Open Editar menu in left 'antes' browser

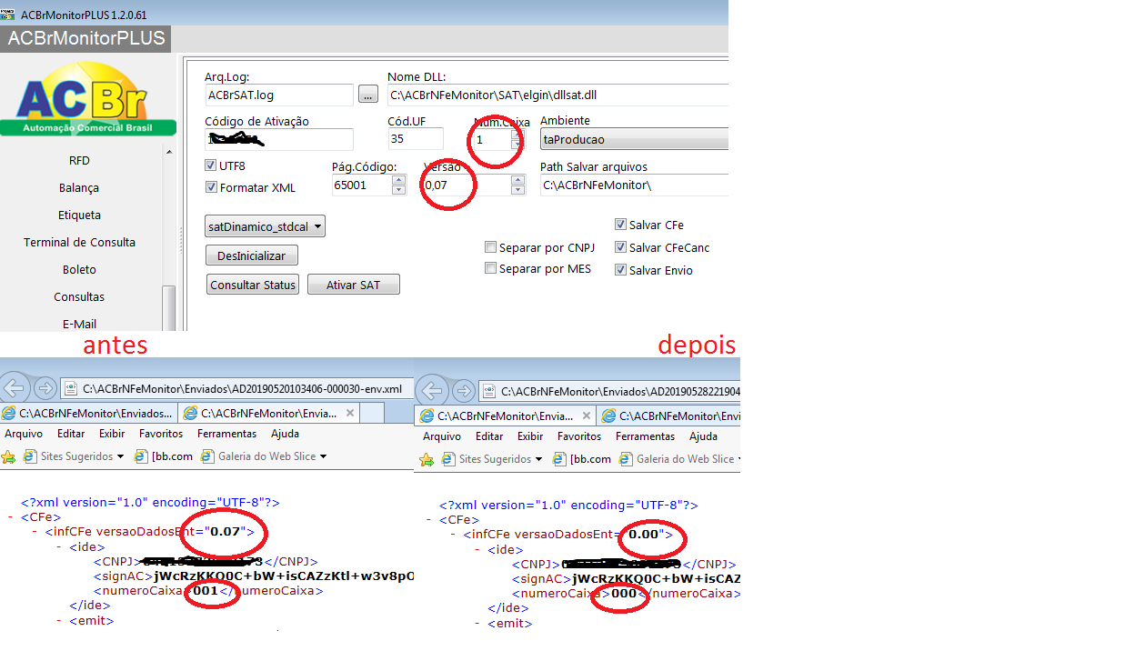pyautogui.click(x=71, y=434)
